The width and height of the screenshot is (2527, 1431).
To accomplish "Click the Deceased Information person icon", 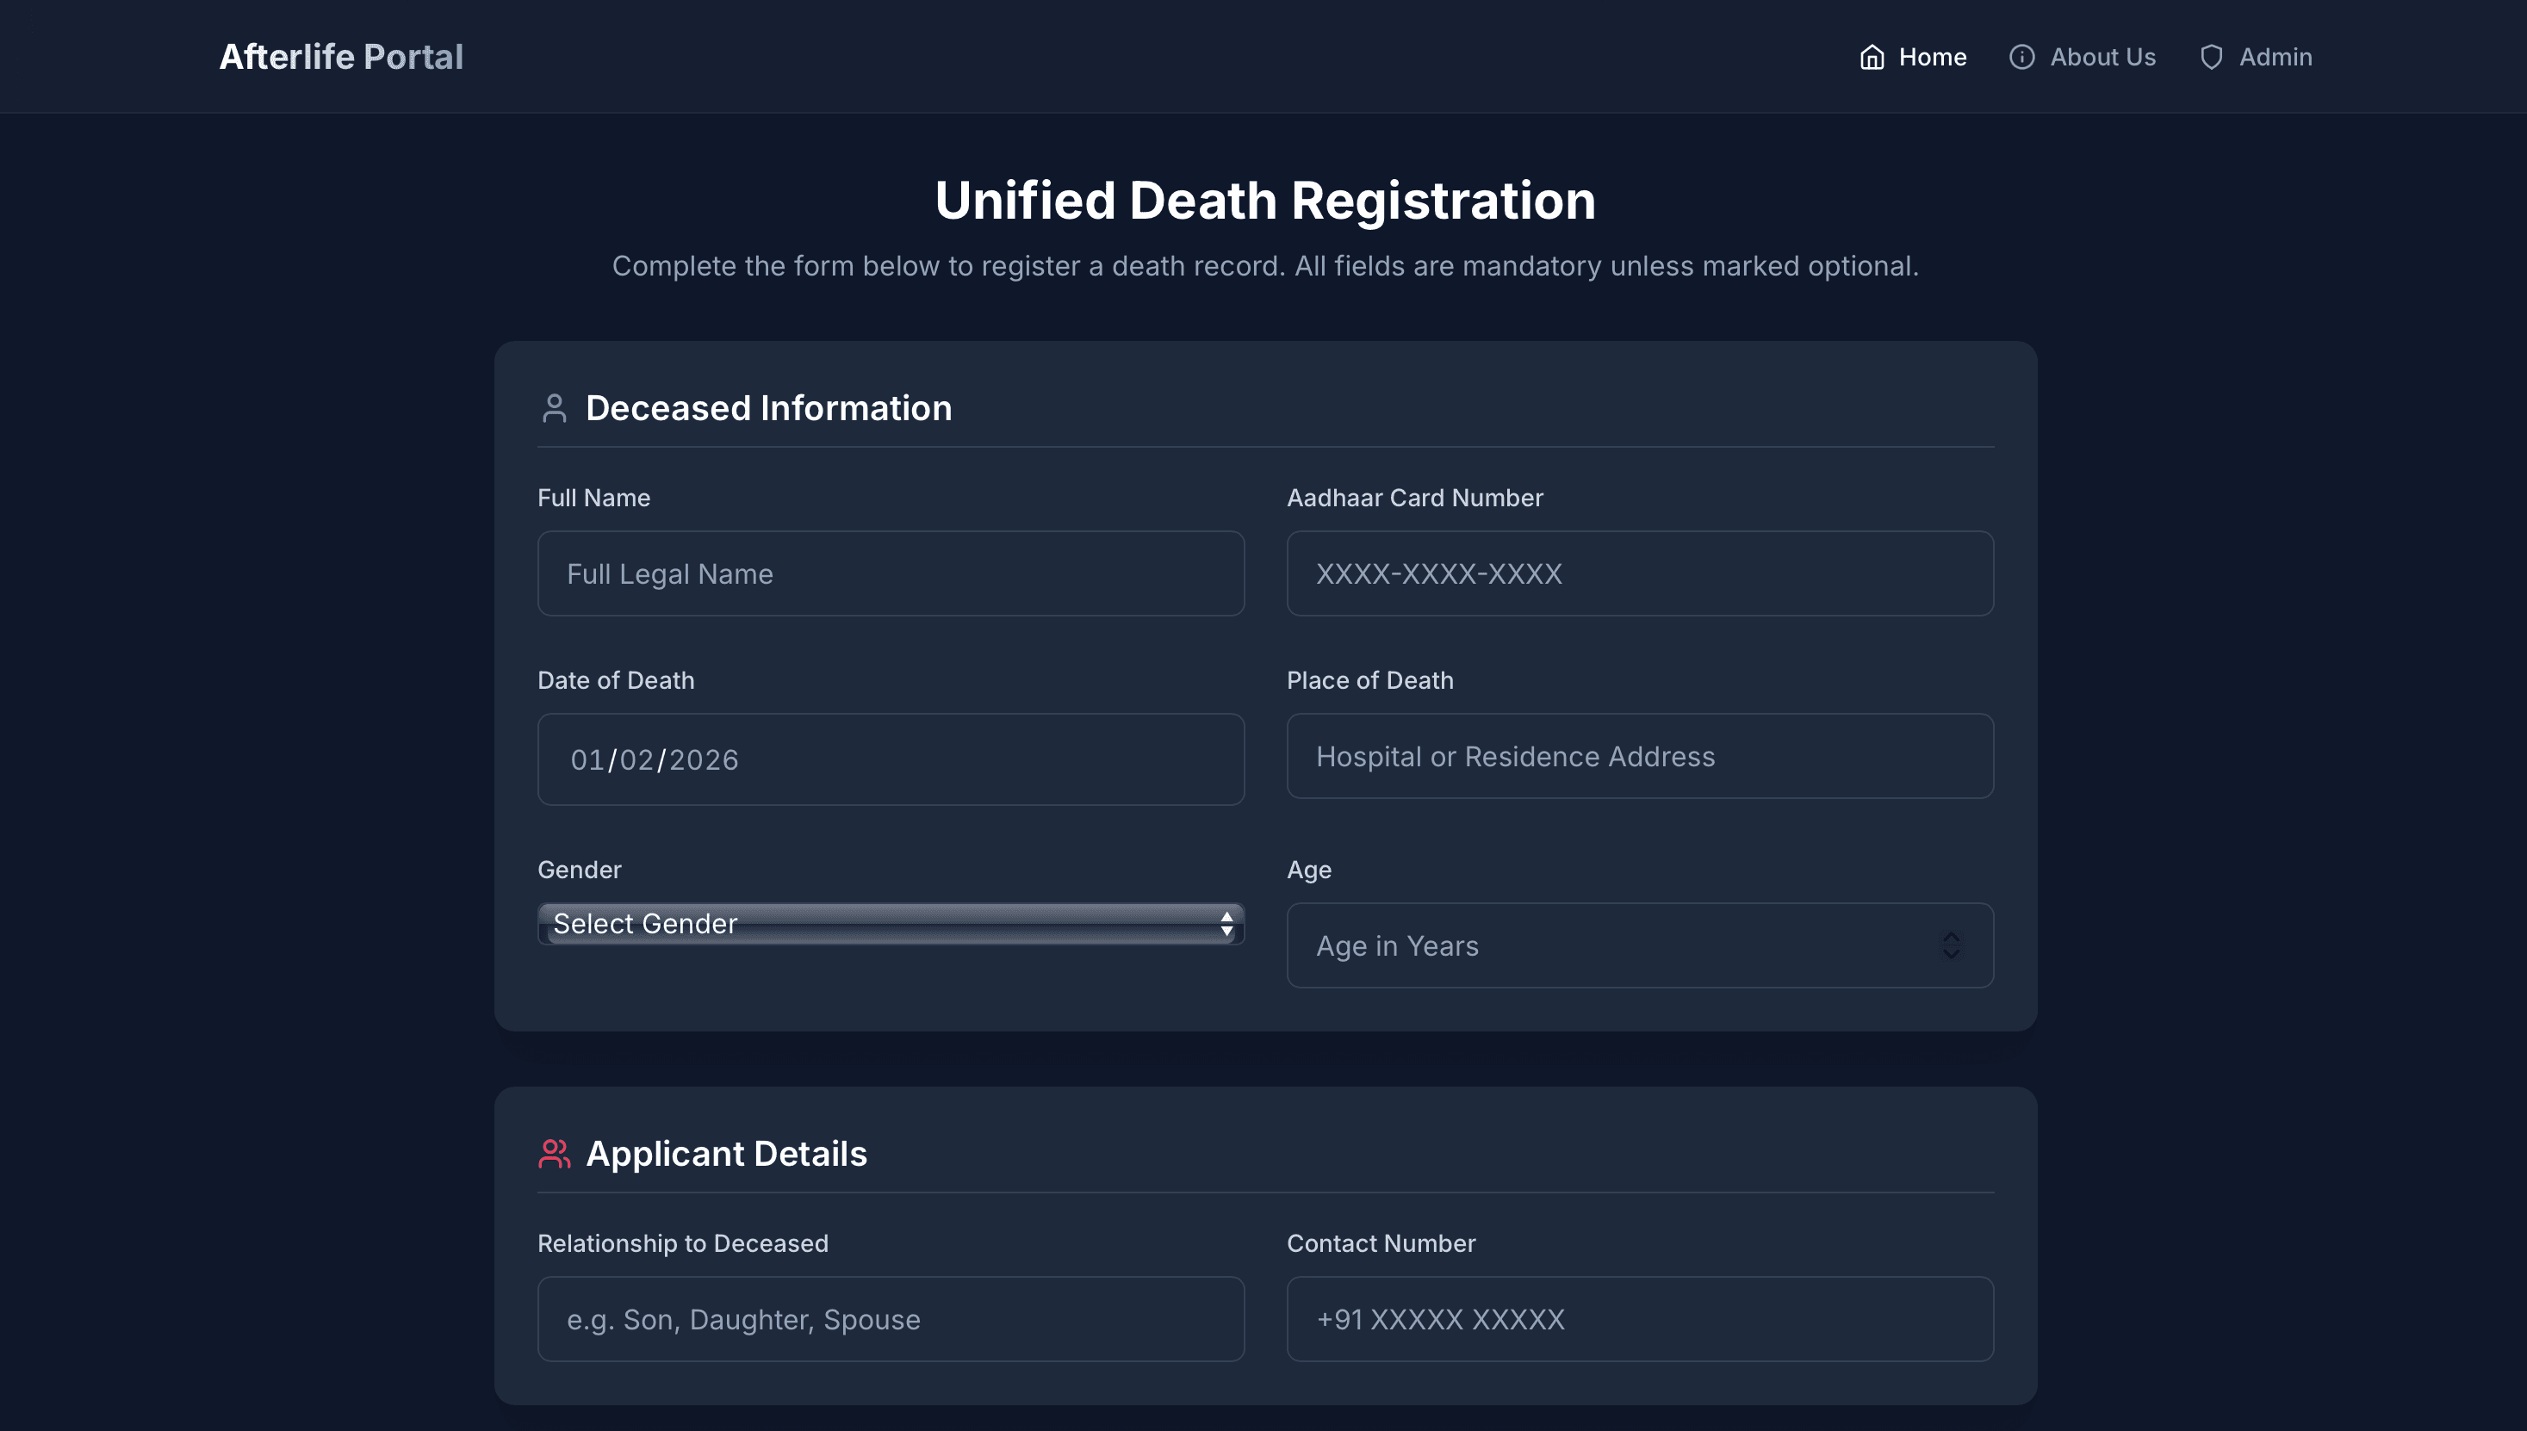I will coord(555,408).
